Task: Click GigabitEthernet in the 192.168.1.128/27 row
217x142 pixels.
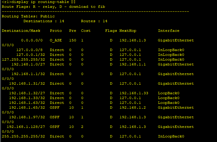Action: tap(176, 127)
